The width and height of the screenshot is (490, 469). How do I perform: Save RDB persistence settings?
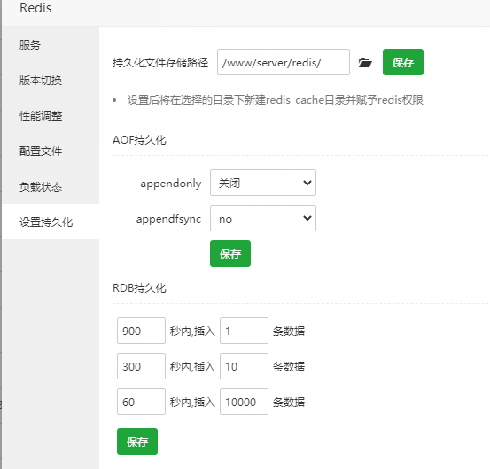[137, 442]
